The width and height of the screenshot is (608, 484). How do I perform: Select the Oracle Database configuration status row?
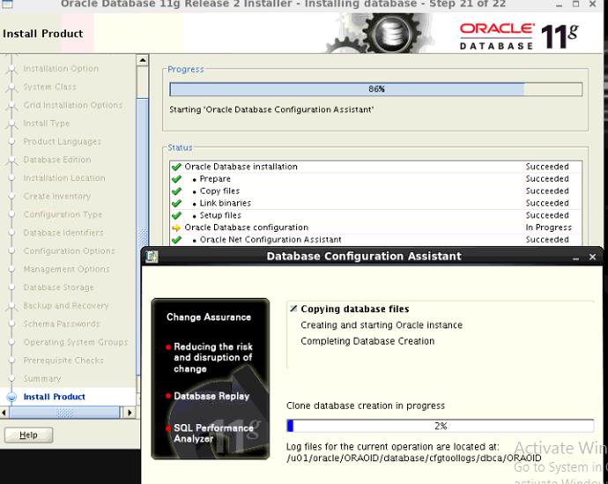click(375, 227)
